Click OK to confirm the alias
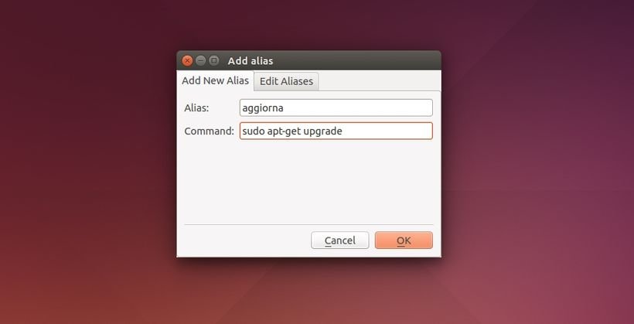 tap(404, 240)
